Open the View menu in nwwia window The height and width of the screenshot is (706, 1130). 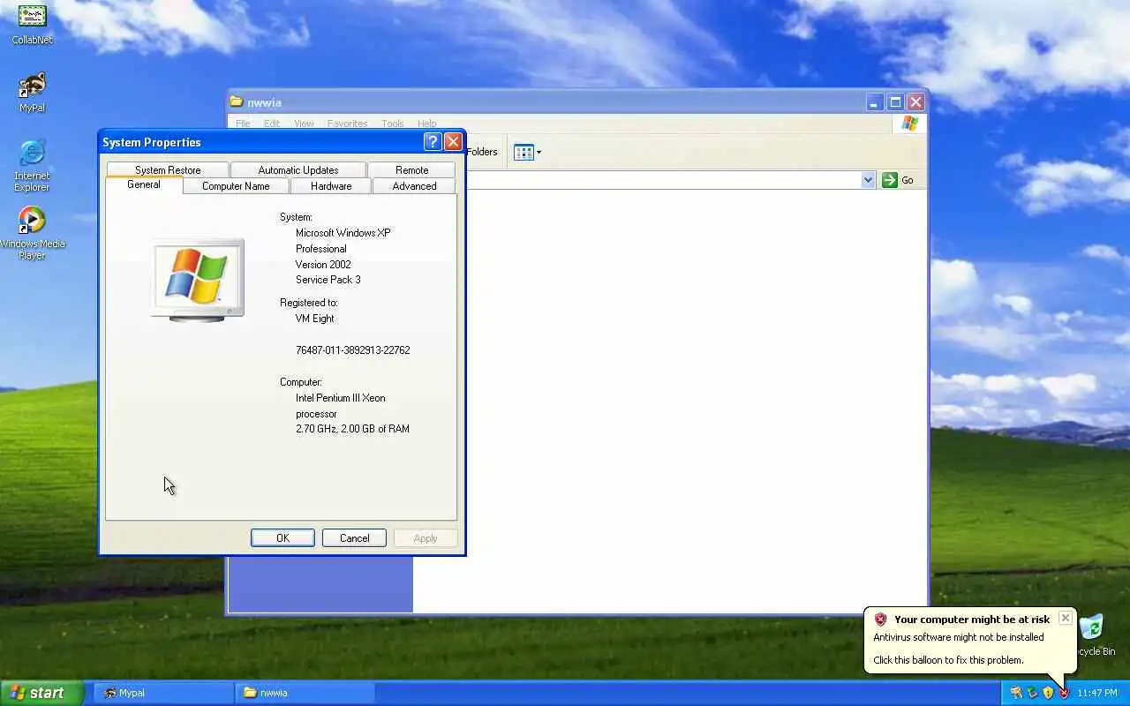304,124
